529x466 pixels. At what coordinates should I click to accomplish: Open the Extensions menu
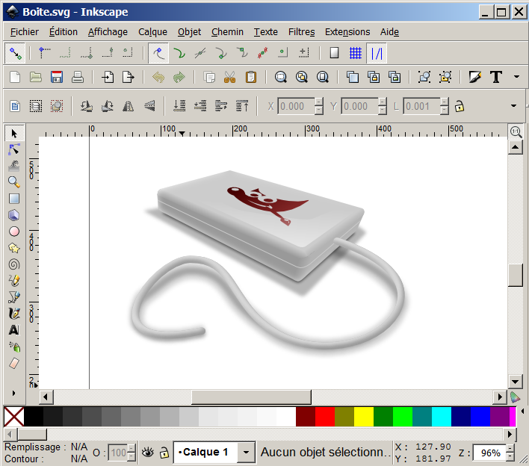point(347,31)
